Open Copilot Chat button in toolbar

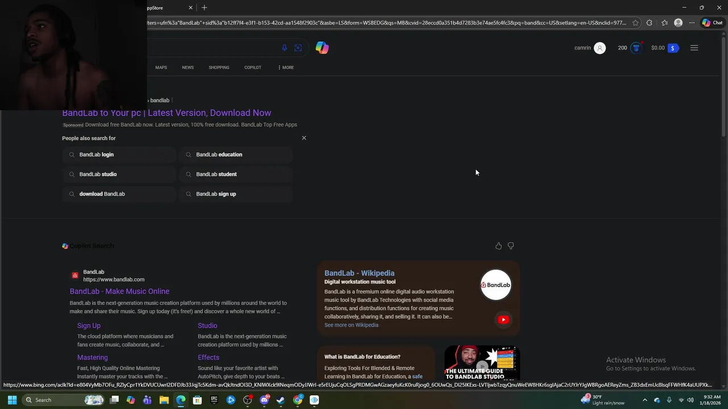713,23
